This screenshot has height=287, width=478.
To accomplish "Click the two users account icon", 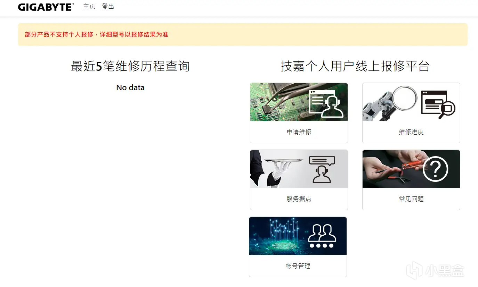I will pos(322,236).
